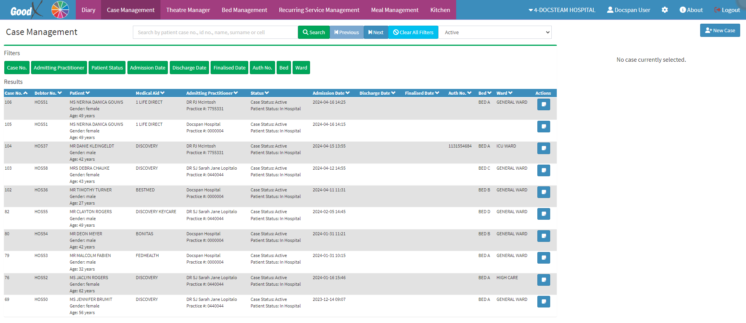Expand the 4-DOCSTEAM HOSPITAL dropdown

click(x=562, y=10)
